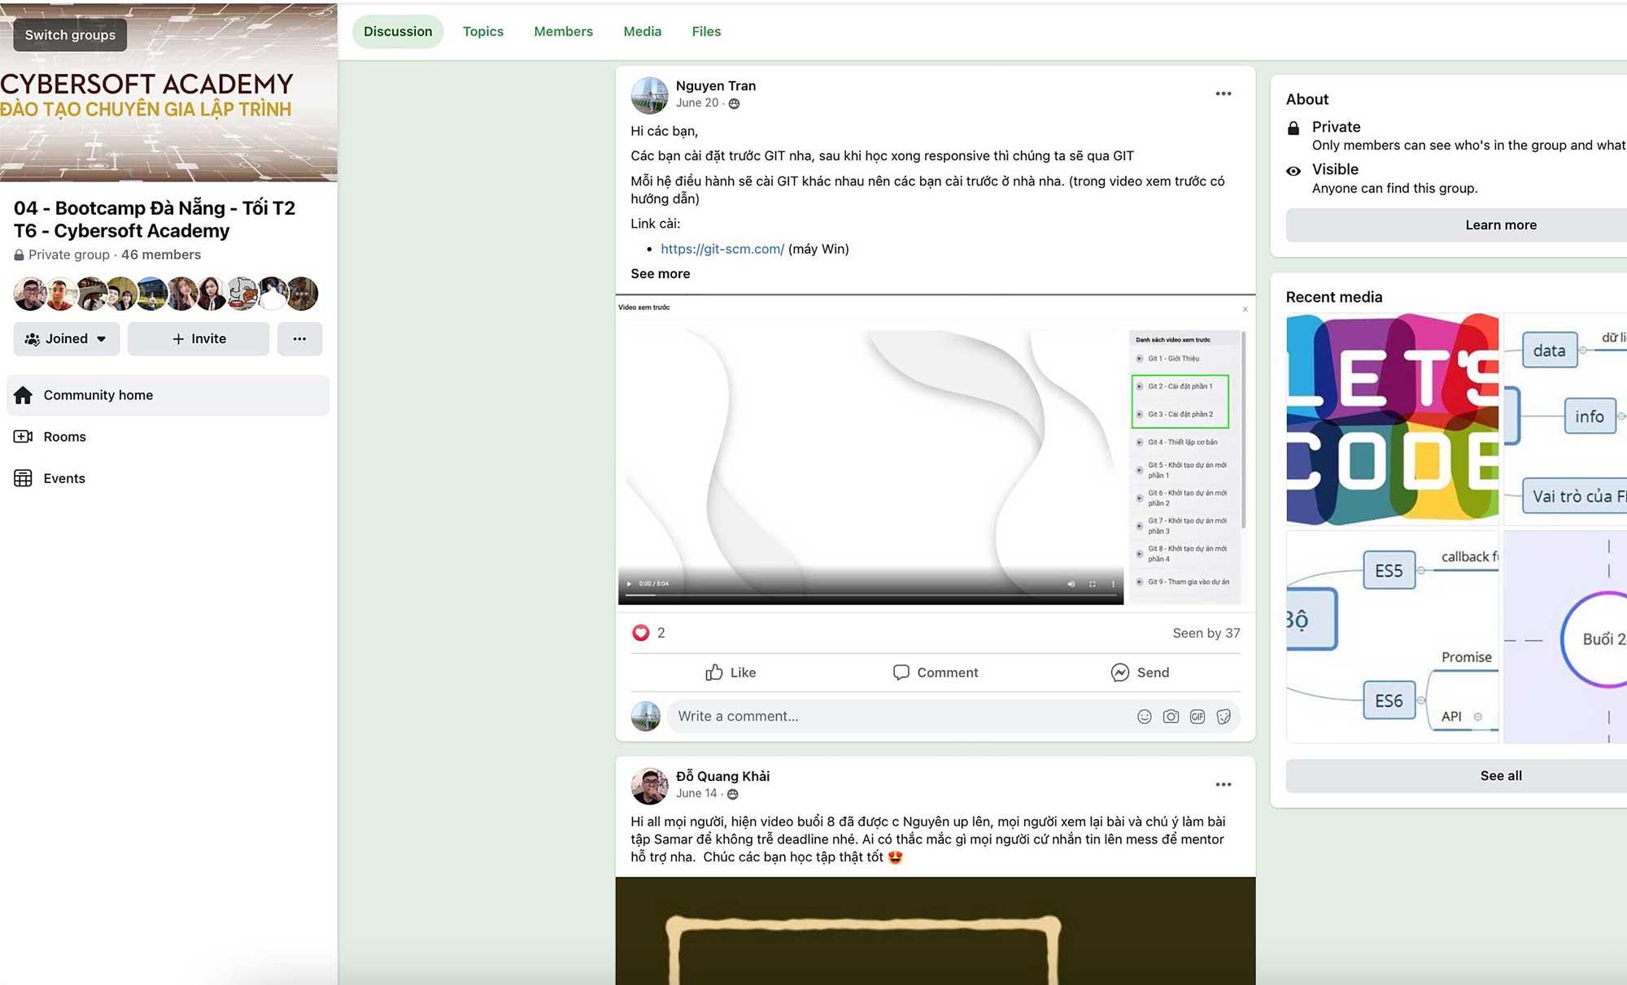Viewport: 1627px width, 985px height.
Task: Open the data info mindmap thumbnail
Action: tap(1565, 419)
